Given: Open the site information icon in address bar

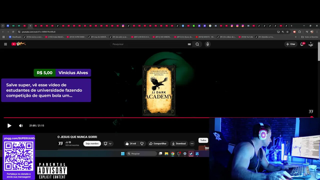Looking at the screenshot, I should [19, 32].
